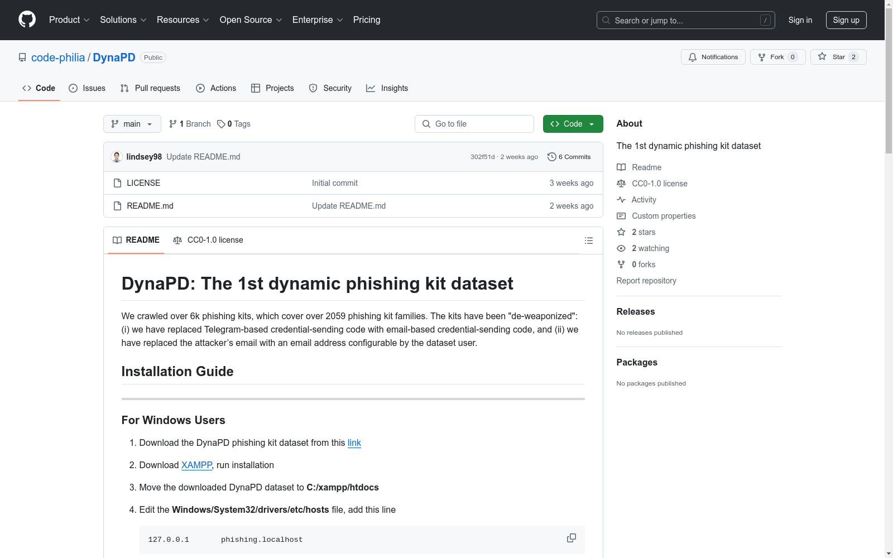Open the Security tab

(x=330, y=88)
